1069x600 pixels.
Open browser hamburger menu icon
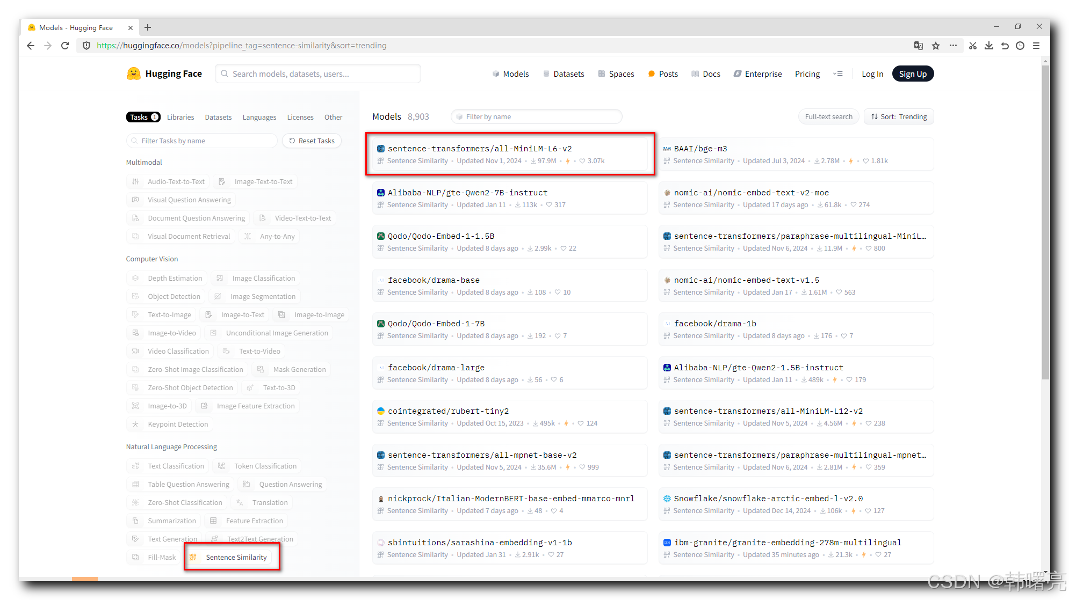(x=1036, y=46)
